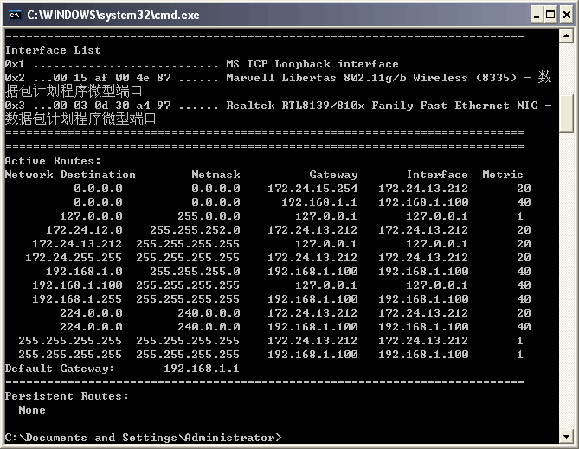Close the cmd.exe window
The height and width of the screenshot is (449, 579).
point(566,15)
